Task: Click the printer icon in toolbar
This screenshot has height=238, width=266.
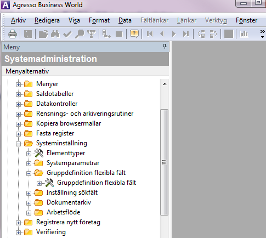Action: 13,34
